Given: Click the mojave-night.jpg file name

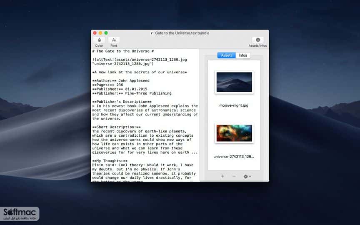Looking at the screenshot, I should (234, 105).
